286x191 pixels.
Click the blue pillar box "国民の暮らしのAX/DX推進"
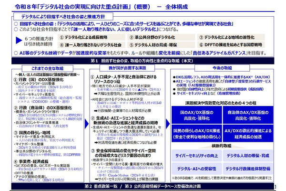click(196, 133)
